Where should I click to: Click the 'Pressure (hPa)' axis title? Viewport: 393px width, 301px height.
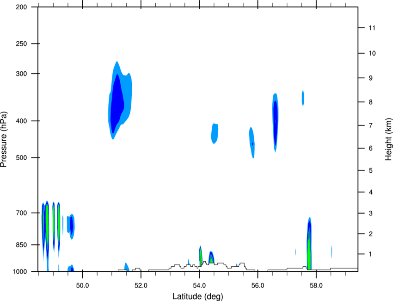pos(4,139)
